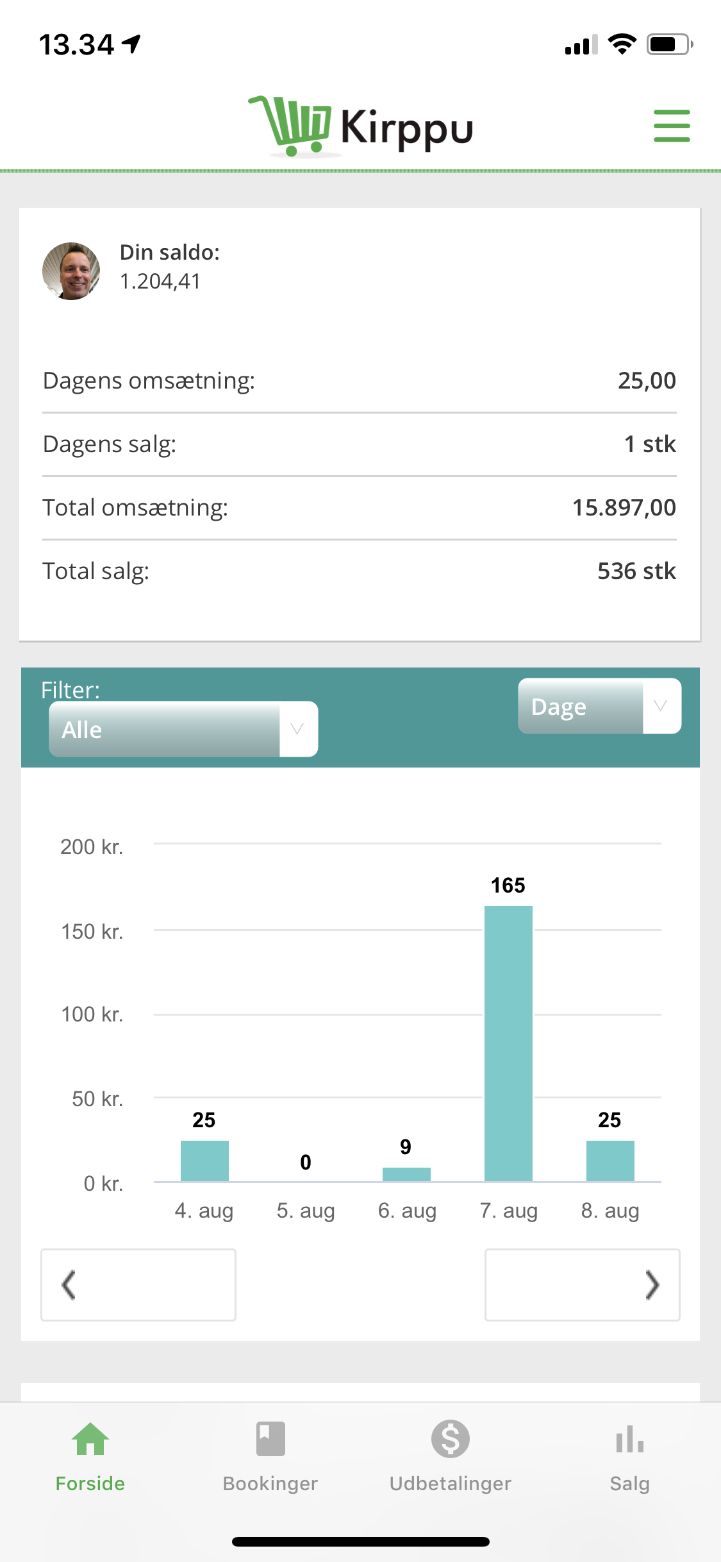Open Bookinger via the book icon

(270, 1439)
